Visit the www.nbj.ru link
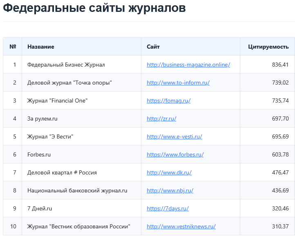The height and width of the screenshot is (239, 295). click(170, 190)
